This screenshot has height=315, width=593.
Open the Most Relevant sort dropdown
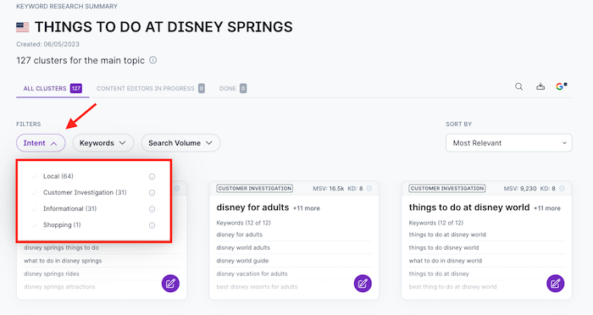click(x=508, y=143)
